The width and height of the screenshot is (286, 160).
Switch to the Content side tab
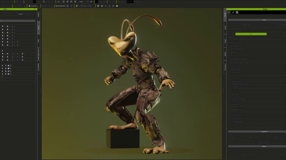39,15
